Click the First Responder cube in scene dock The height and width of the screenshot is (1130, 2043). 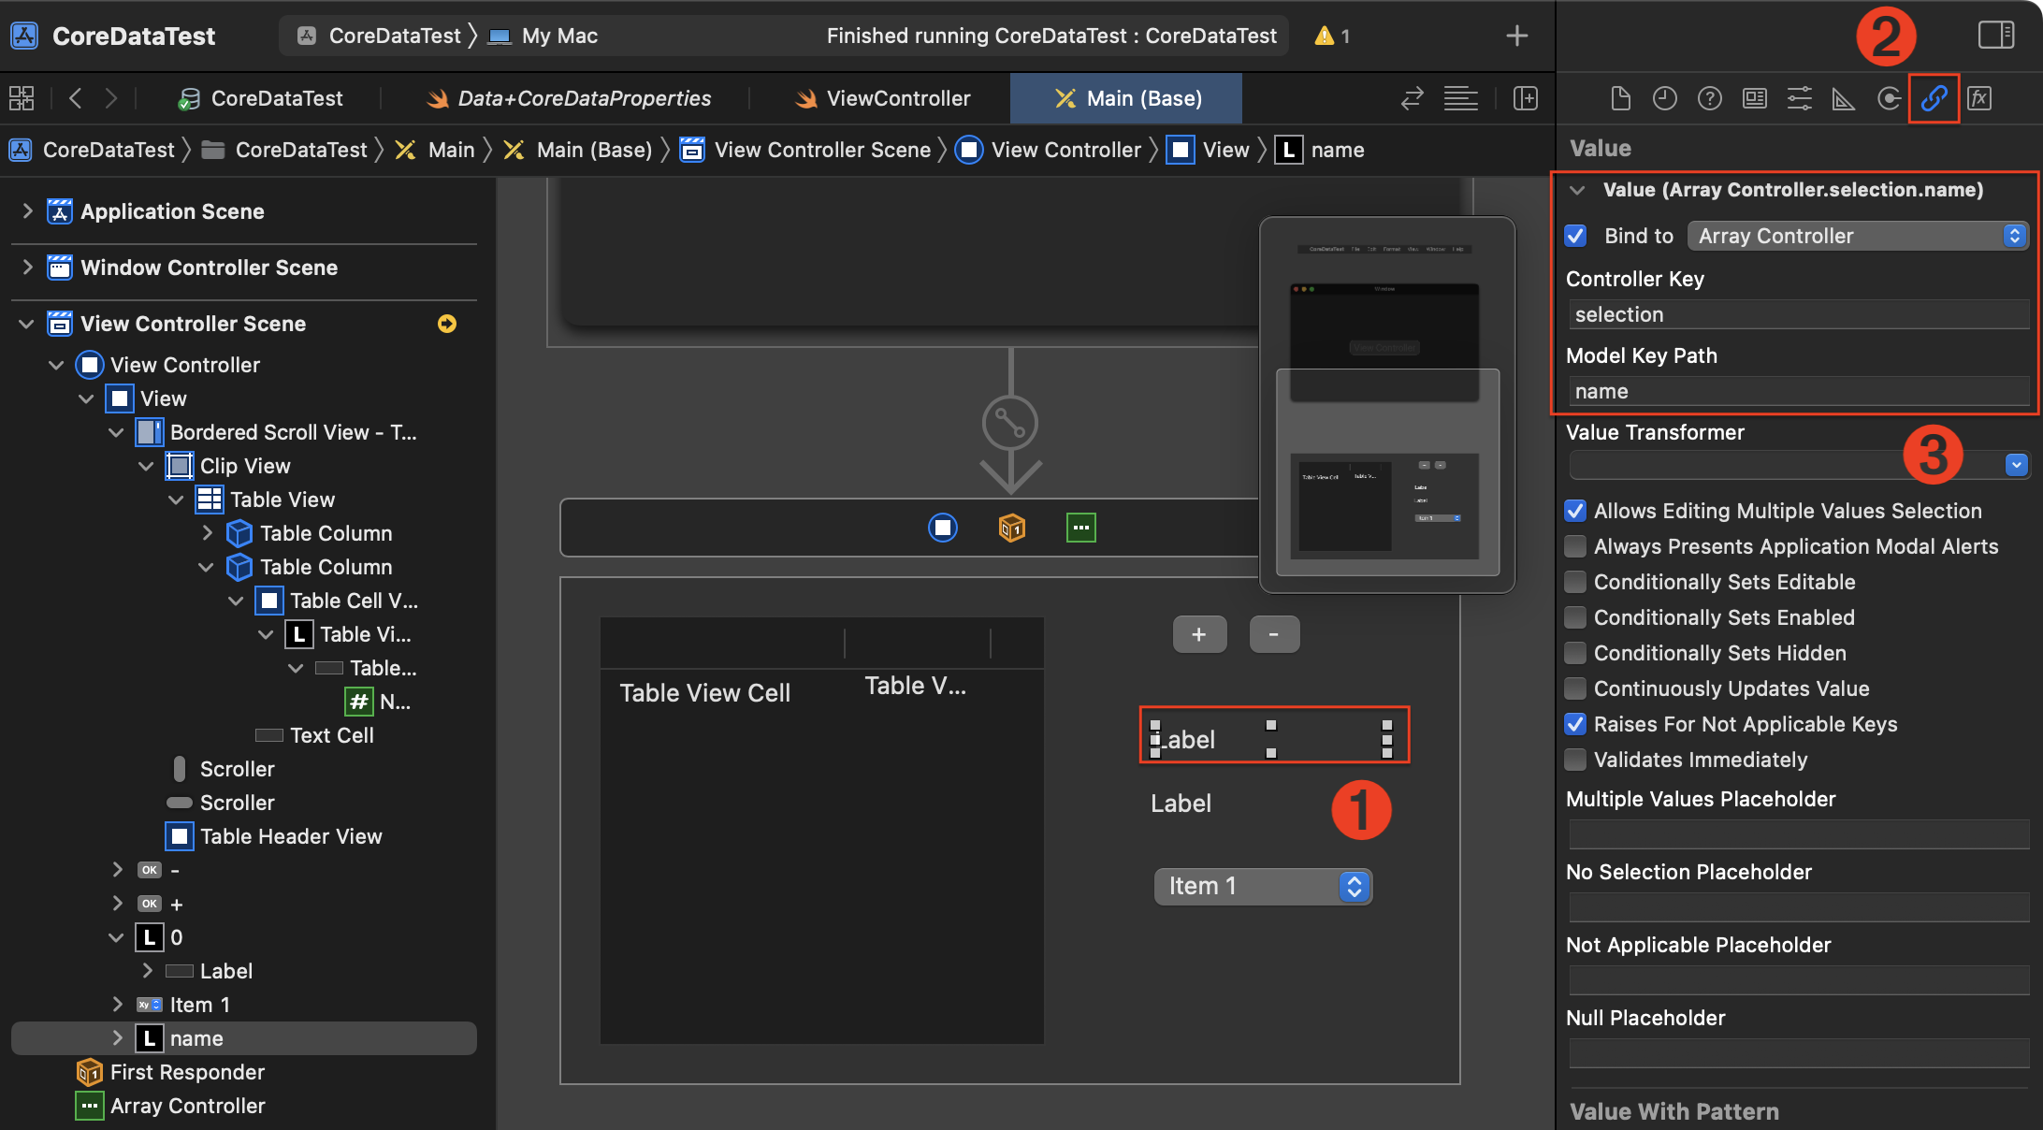point(1011,528)
